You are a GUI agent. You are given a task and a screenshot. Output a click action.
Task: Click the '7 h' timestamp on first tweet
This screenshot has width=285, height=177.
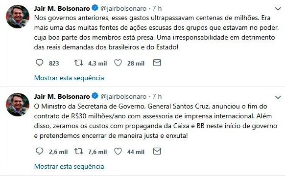[157, 8]
